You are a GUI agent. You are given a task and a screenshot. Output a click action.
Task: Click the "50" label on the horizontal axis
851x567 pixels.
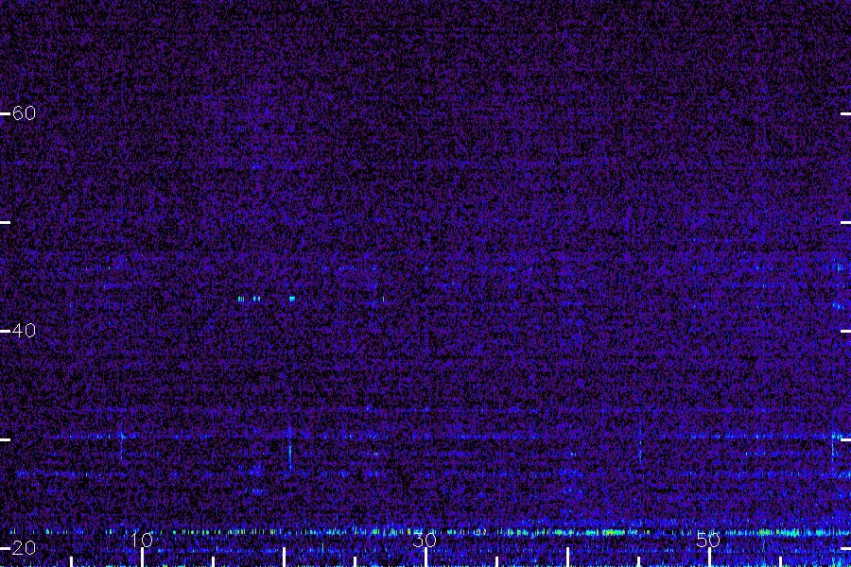pyautogui.click(x=708, y=540)
